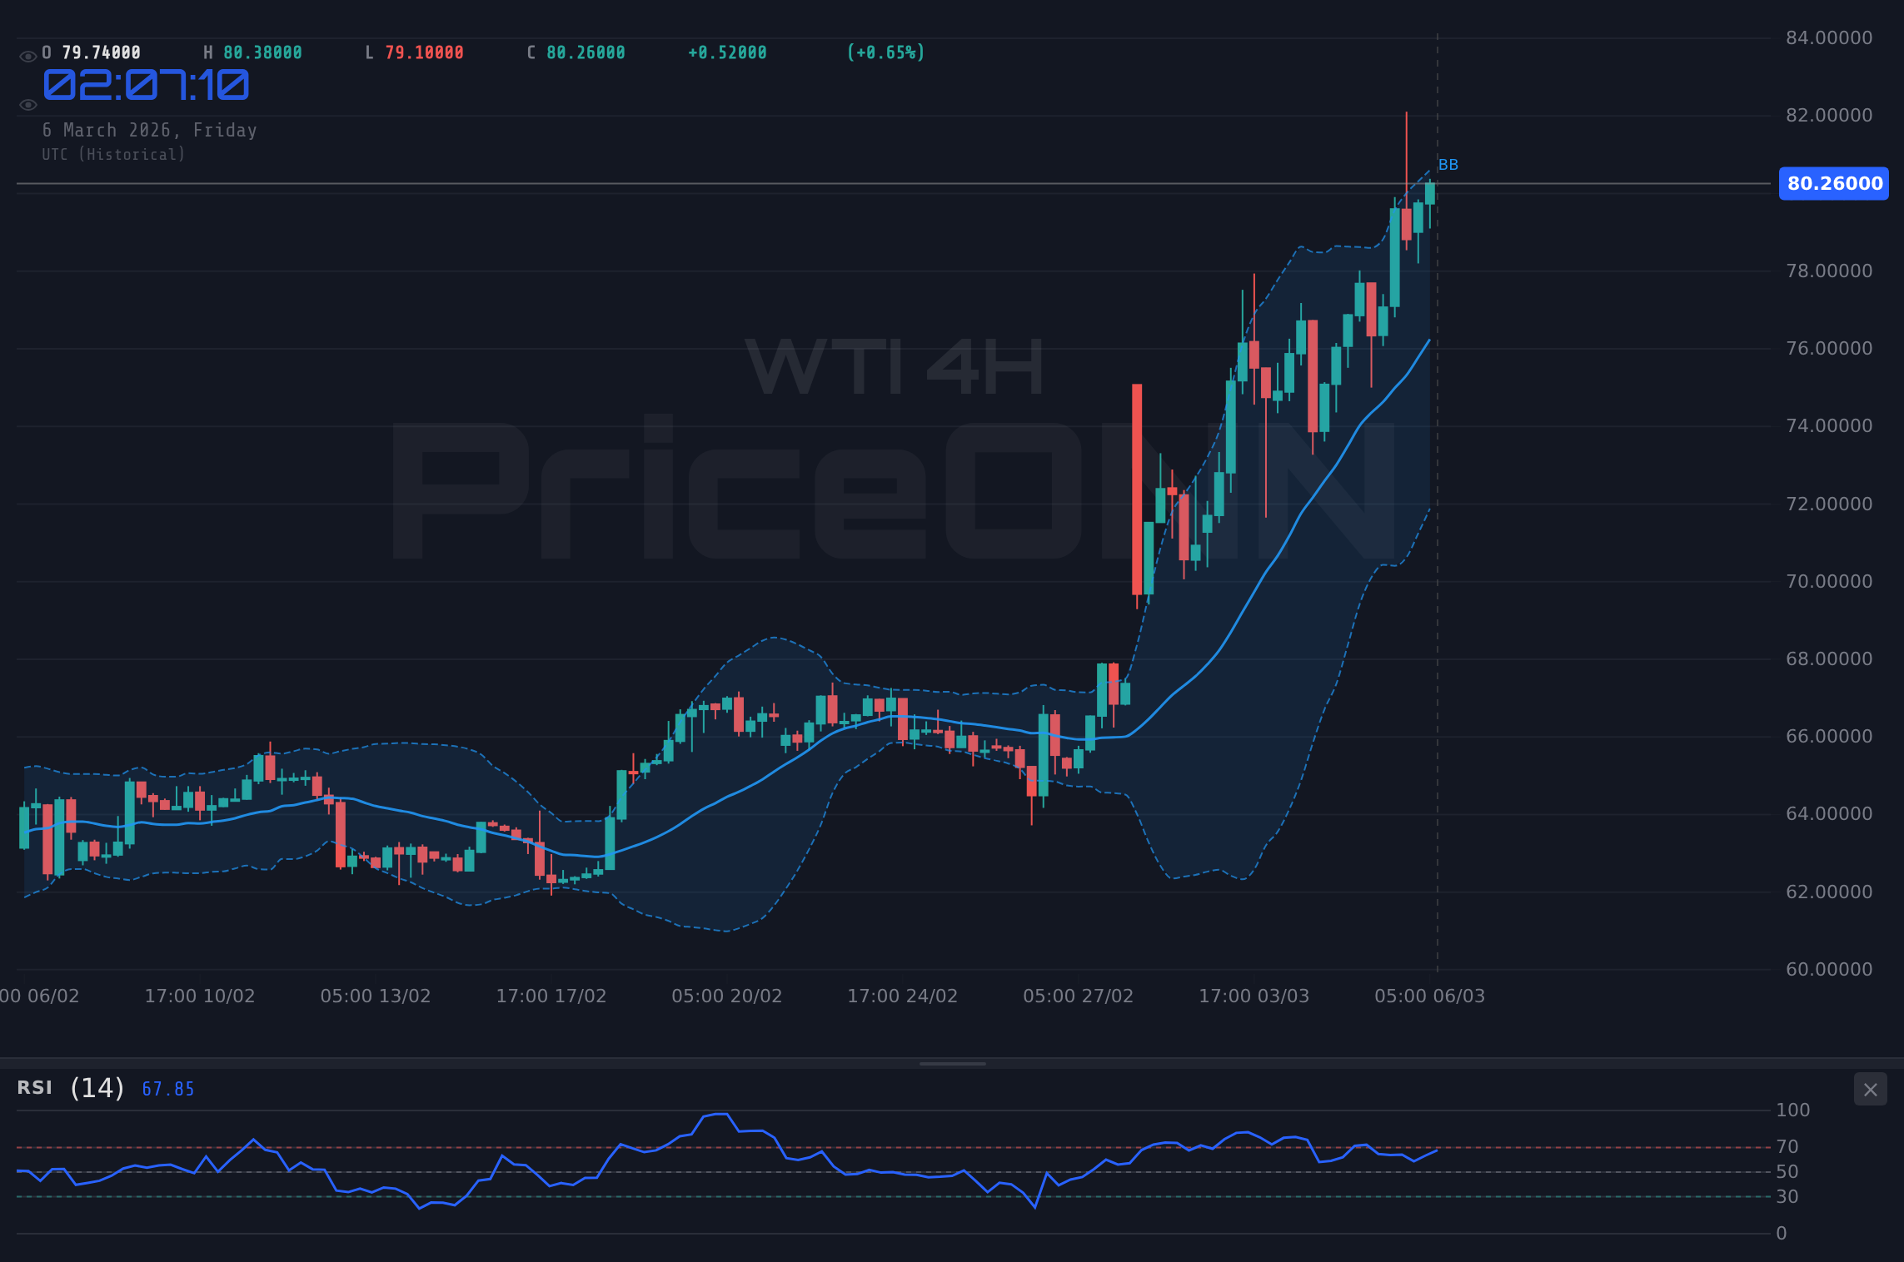Viewport: 1904px width, 1262px height.
Task: Click the open price 79.74000
Action: 102,52
